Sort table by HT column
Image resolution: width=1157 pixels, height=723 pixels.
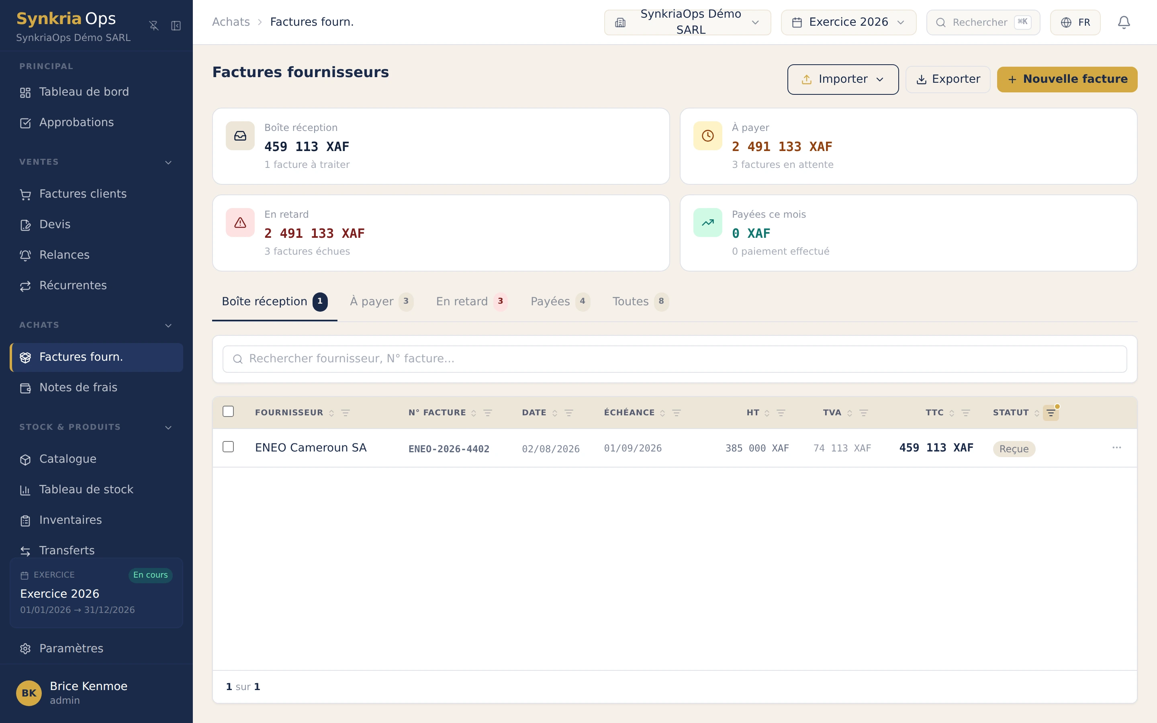[767, 413]
